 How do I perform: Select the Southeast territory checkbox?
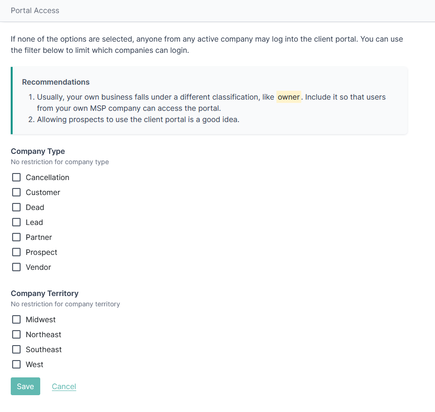pos(16,349)
